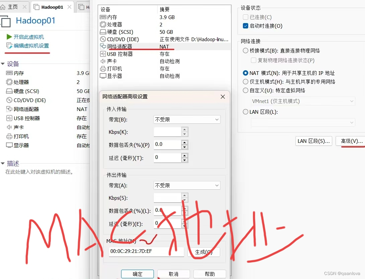365x279 pixels.
Task: Click the 生成(G) MAC button
Action: pyautogui.click(x=204, y=252)
